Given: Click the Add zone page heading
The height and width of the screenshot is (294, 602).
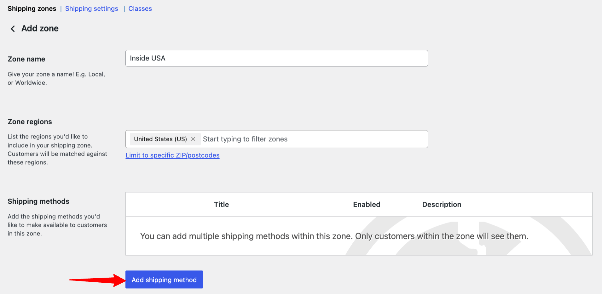Looking at the screenshot, I should (40, 29).
